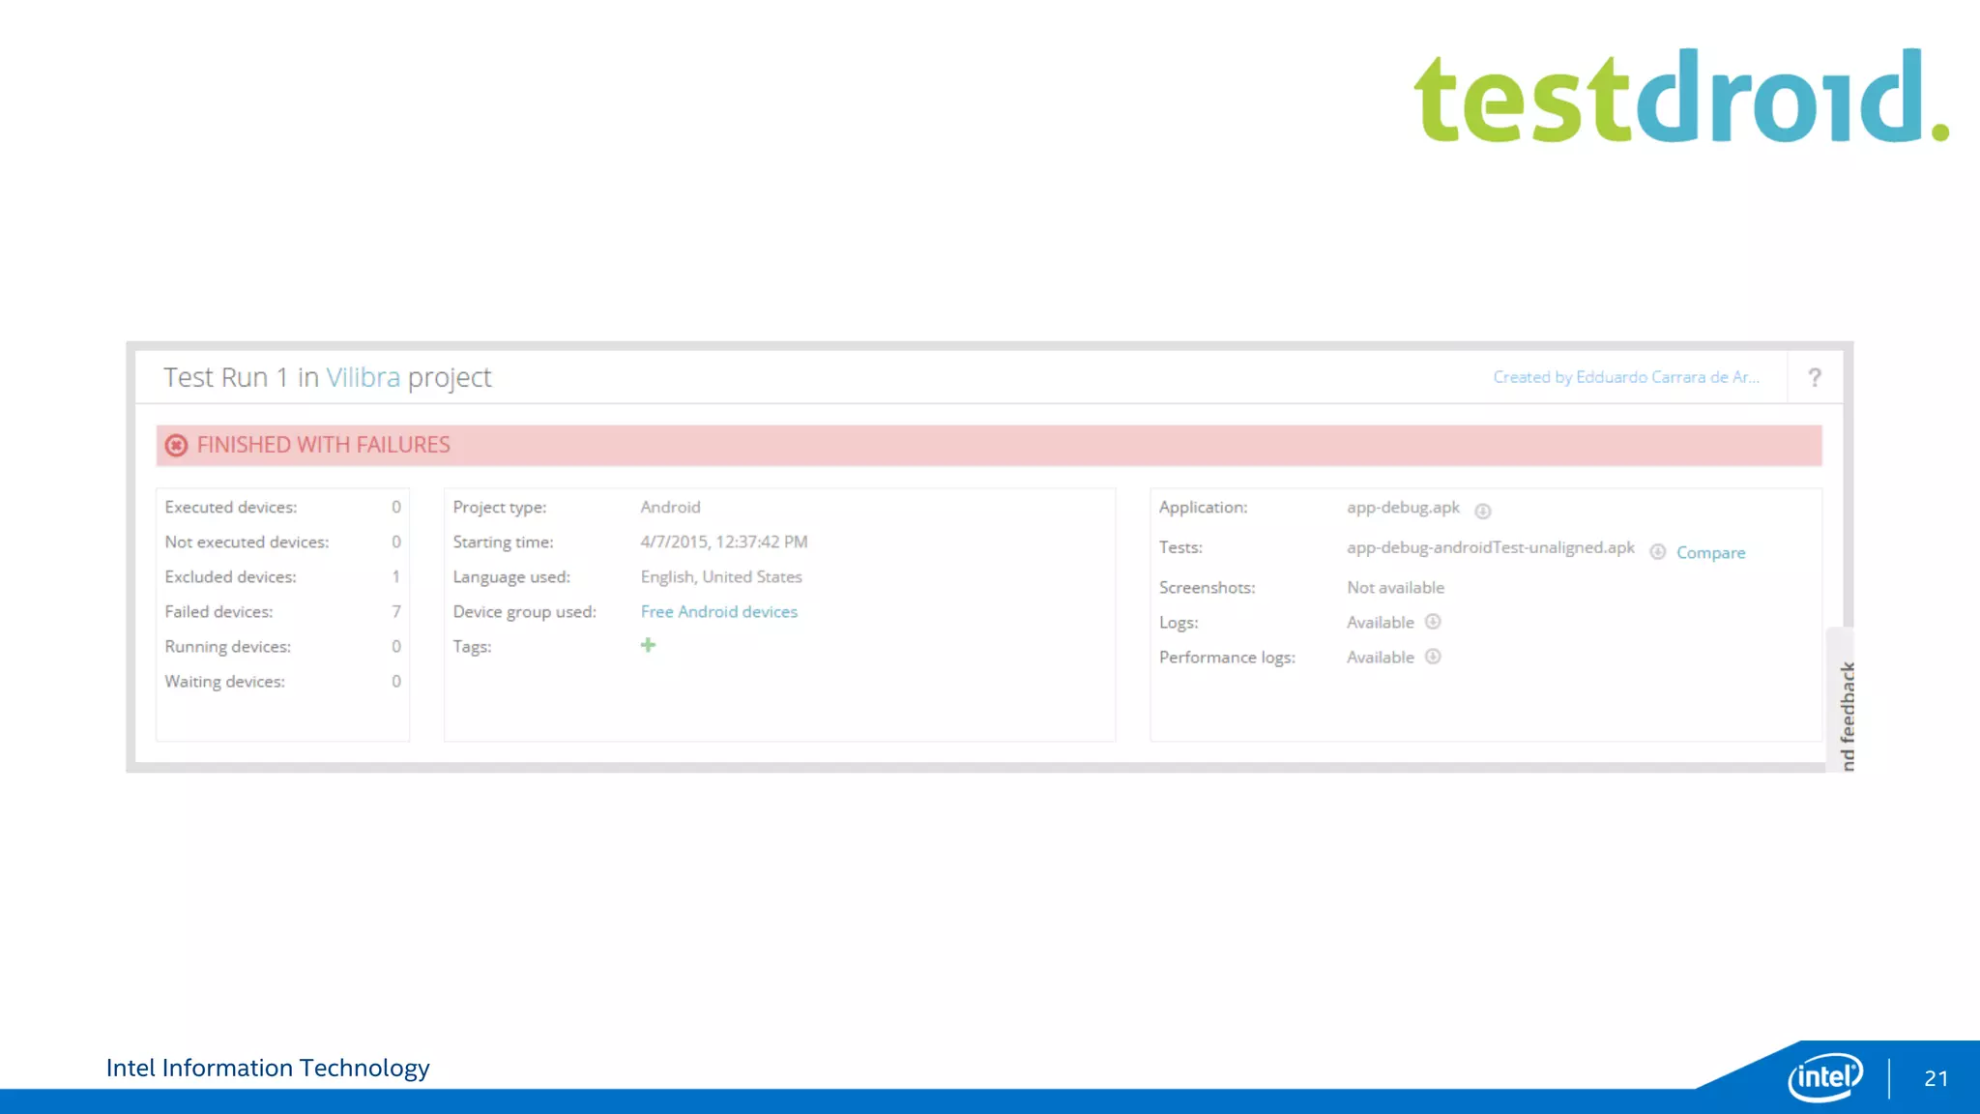Download the androidTest-unaligned.apk tests file
The width and height of the screenshot is (1980, 1114).
pyautogui.click(x=1657, y=552)
